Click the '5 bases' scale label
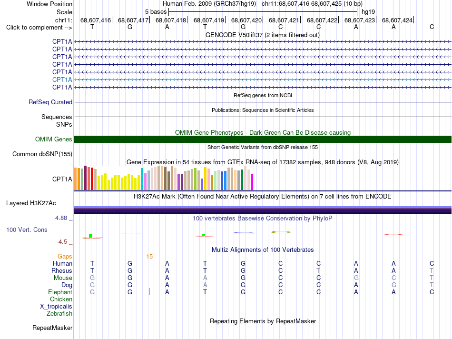This screenshot has width=452, height=339. (x=156, y=12)
